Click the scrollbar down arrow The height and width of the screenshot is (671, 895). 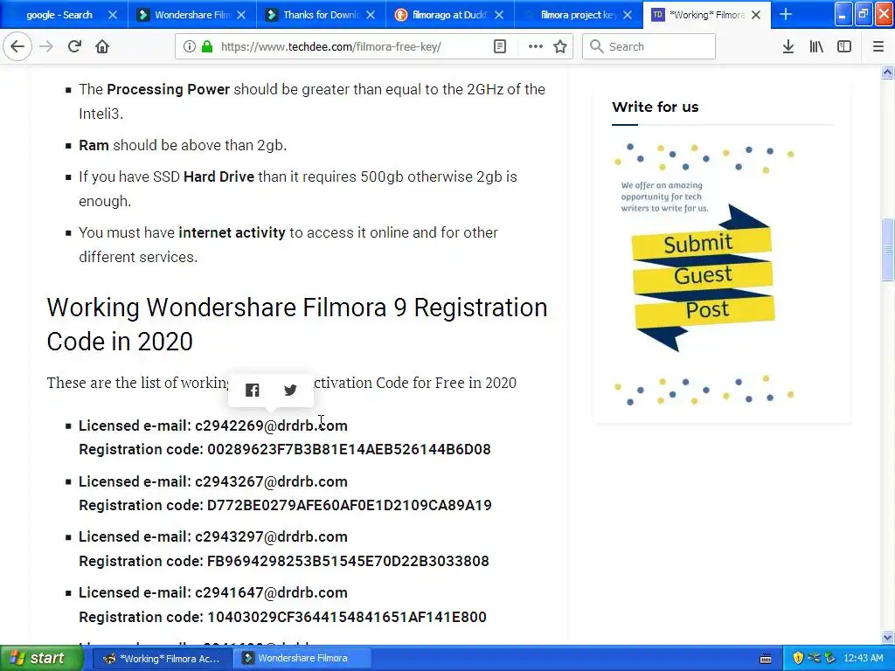pos(887,637)
